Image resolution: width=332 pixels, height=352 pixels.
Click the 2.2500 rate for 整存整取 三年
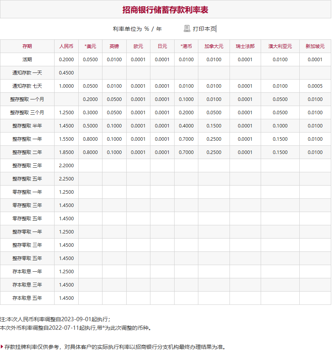coord(66,179)
